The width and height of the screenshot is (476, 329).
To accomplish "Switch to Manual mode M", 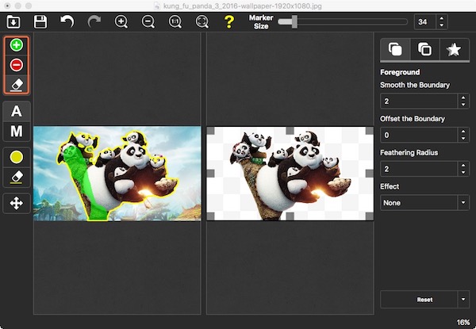I will tap(17, 132).
